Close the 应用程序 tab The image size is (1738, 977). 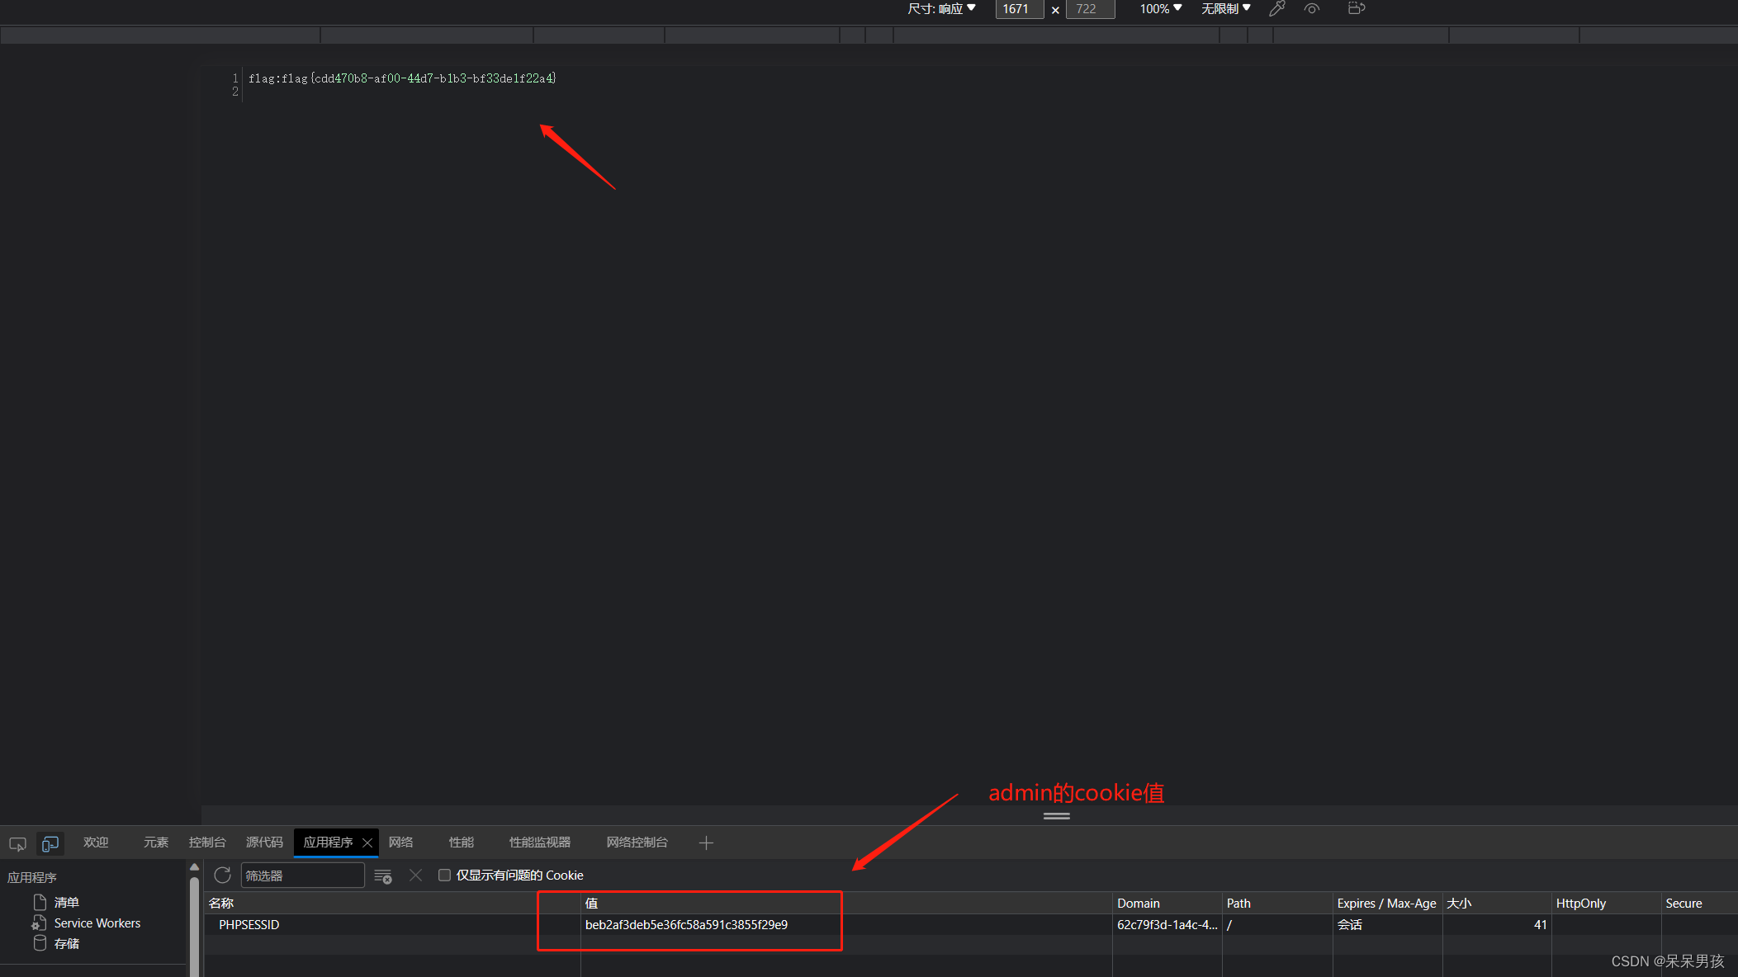coord(367,842)
